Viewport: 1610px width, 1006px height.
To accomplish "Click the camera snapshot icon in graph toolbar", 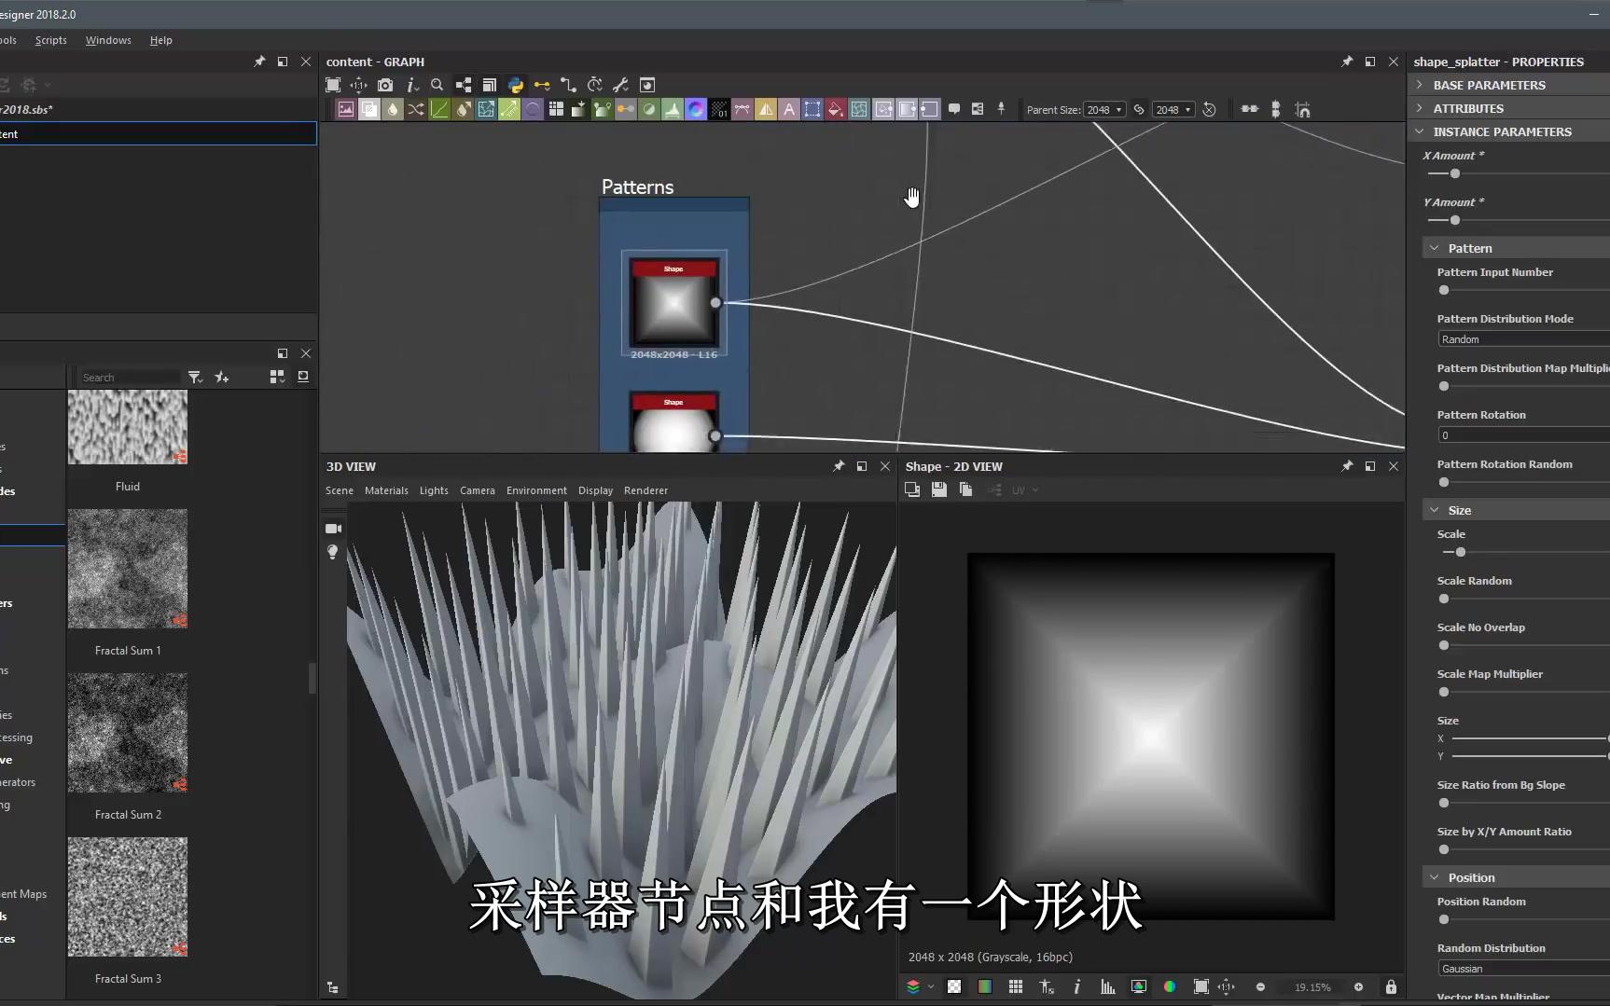I will click(x=385, y=85).
